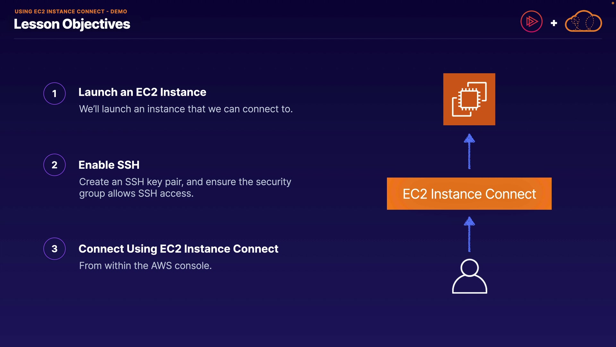Click the small orange dot in corner
616x347 pixels.
tap(612, 3)
